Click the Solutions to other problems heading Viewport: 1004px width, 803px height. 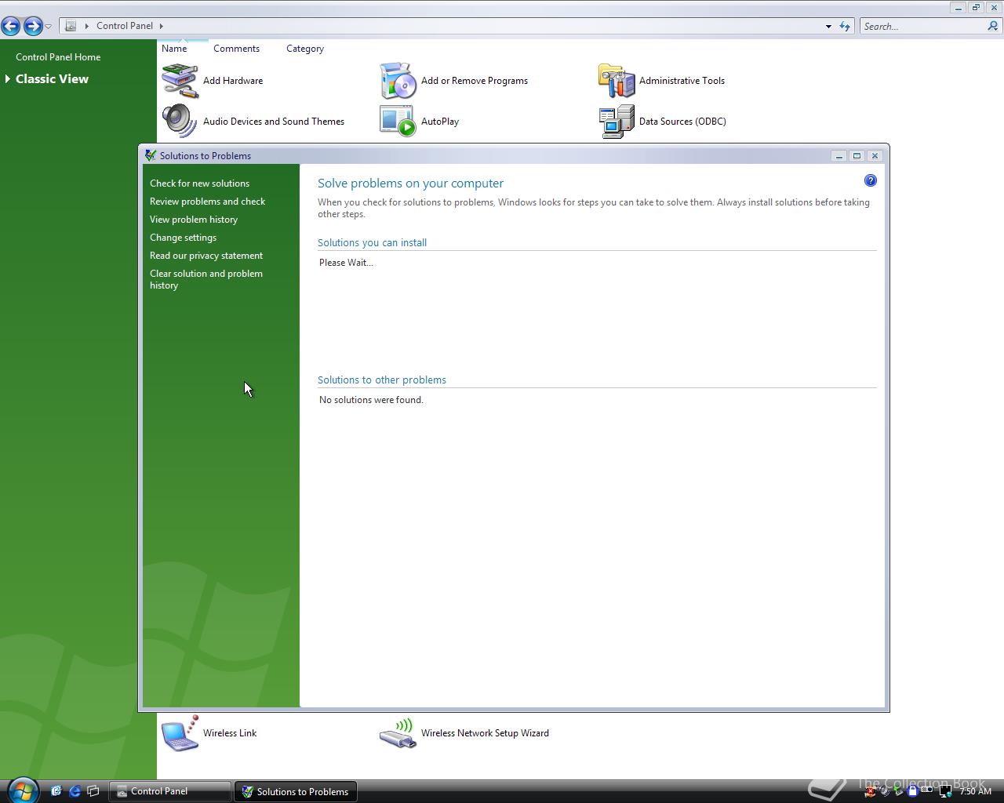381,380
